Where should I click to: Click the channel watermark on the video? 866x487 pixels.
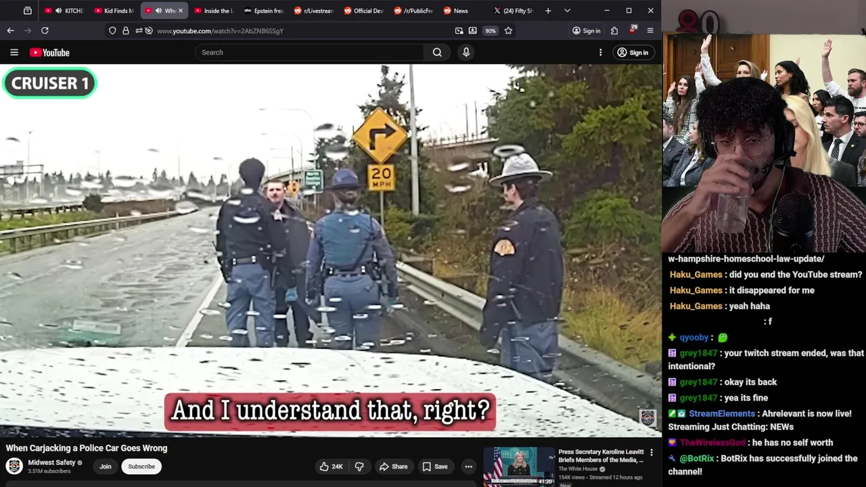click(647, 418)
